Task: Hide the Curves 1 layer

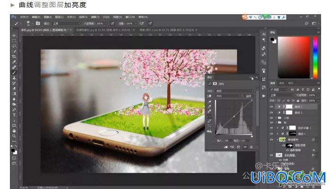Action: [271, 134]
